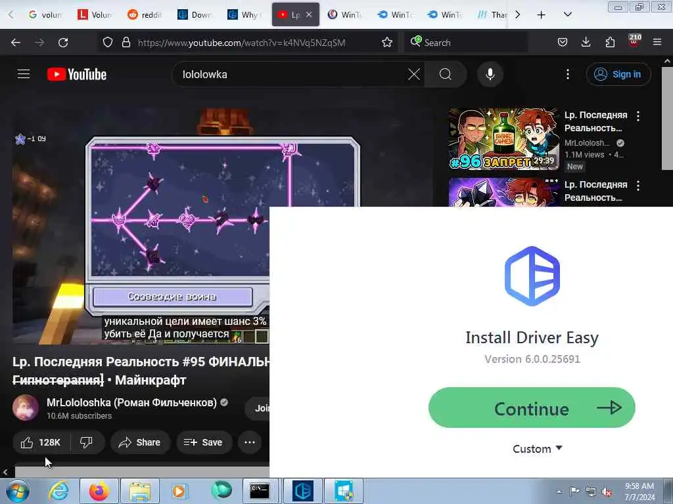Screen dimensions: 673x504
Task: Open more actions under the video
Action: click(x=250, y=442)
